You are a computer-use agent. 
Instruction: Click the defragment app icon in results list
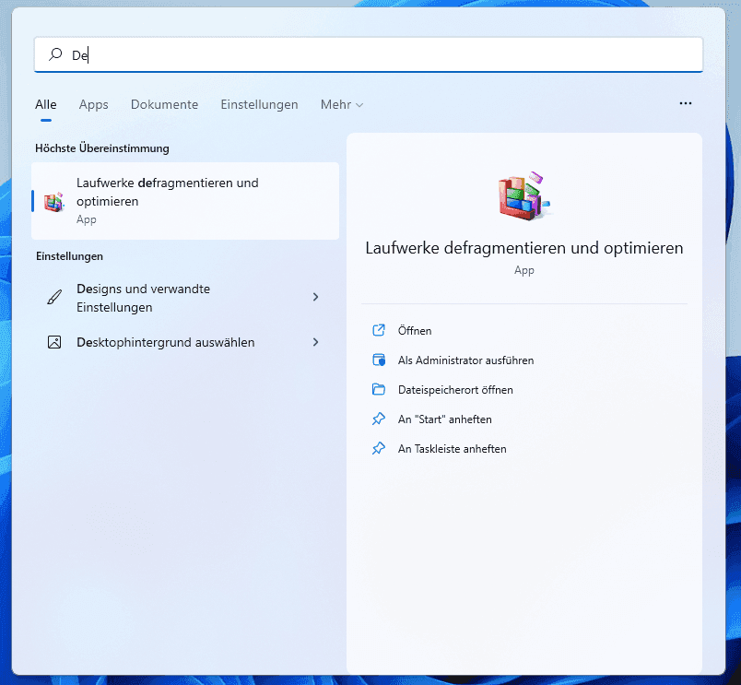click(x=53, y=201)
